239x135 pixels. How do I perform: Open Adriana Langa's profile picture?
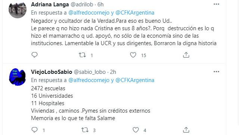[x=18, y=9]
